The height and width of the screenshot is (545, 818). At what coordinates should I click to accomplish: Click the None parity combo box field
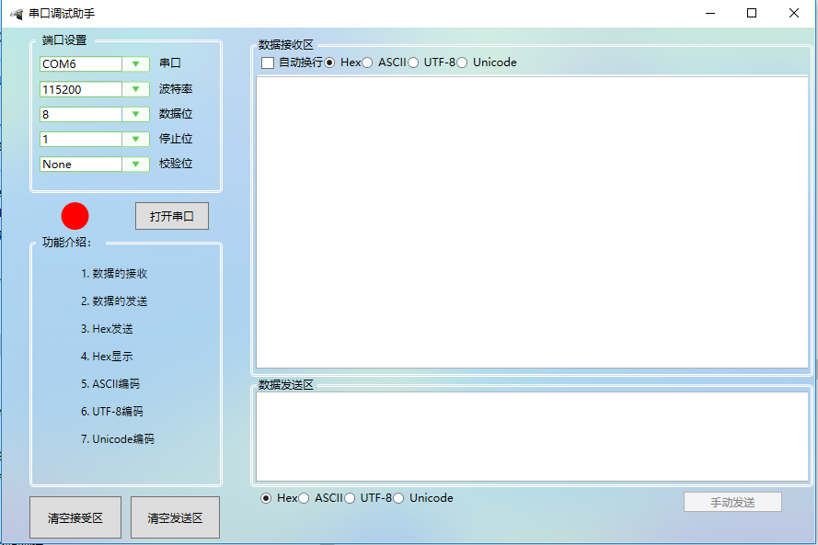tap(81, 165)
